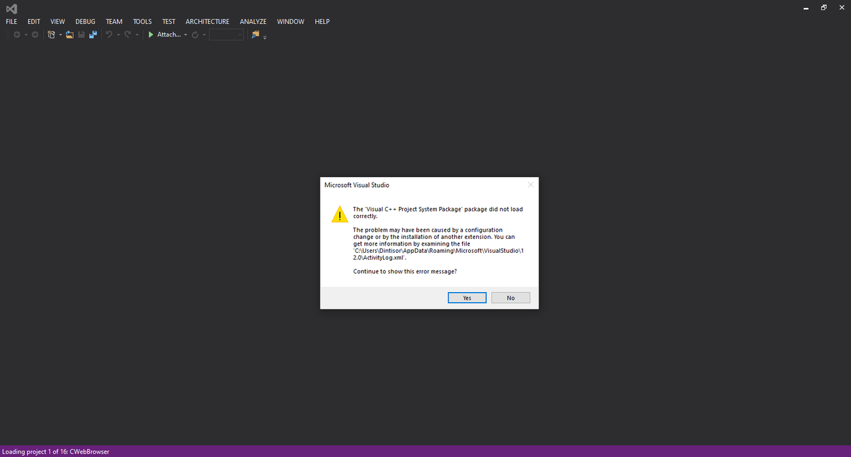Close the error dialog with its X
The width and height of the screenshot is (851, 457).
(531, 185)
